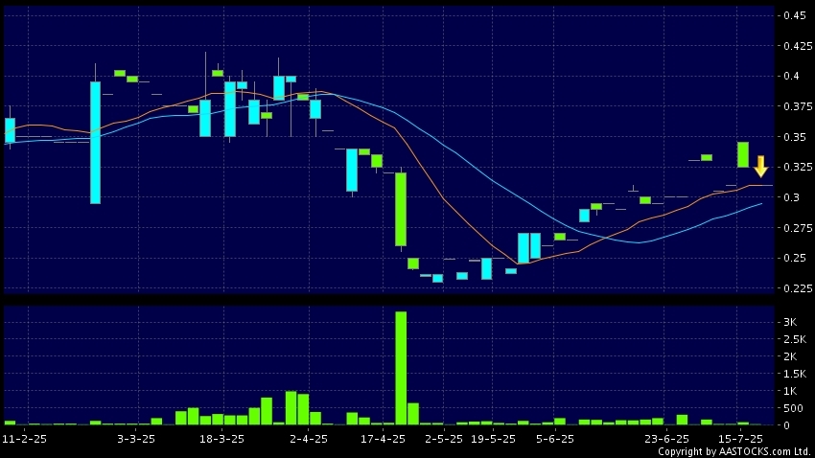Select the 23-6-25 date label
The image size is (815, 458).
click(x=666, y=439)
